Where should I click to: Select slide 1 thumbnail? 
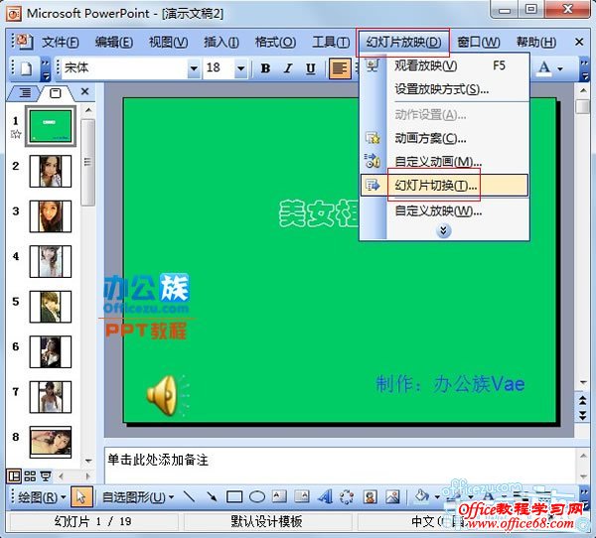[51, 126]
